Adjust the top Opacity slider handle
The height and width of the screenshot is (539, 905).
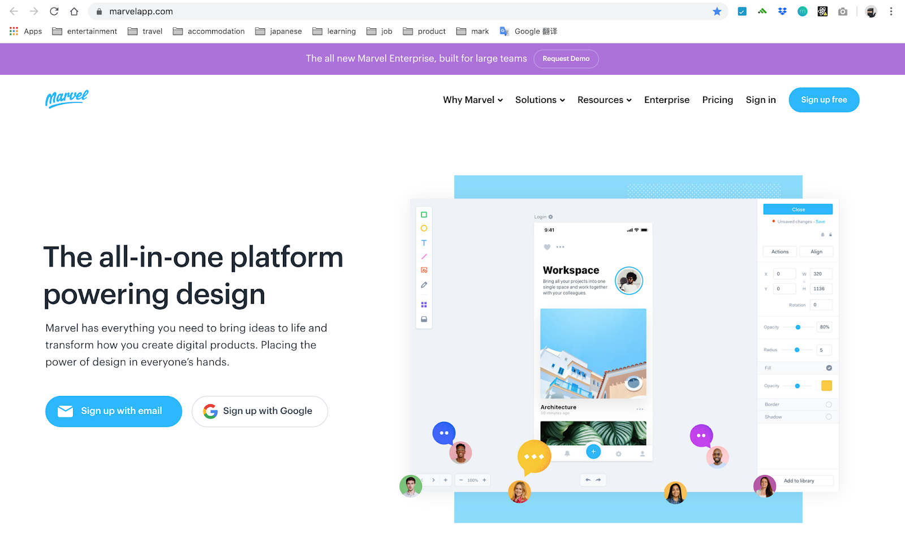[x=798, y=327]
